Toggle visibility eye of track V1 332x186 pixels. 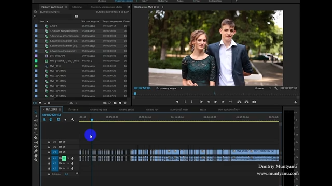(x=64, y=152)
